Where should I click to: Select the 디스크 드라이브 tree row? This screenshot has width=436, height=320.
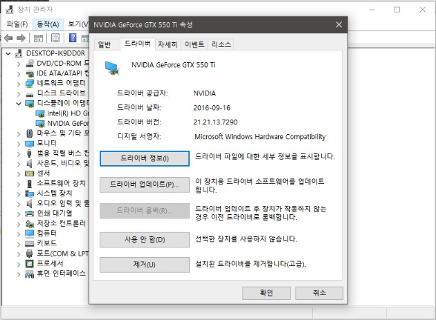pyautogui.click(x=53, y=93)
